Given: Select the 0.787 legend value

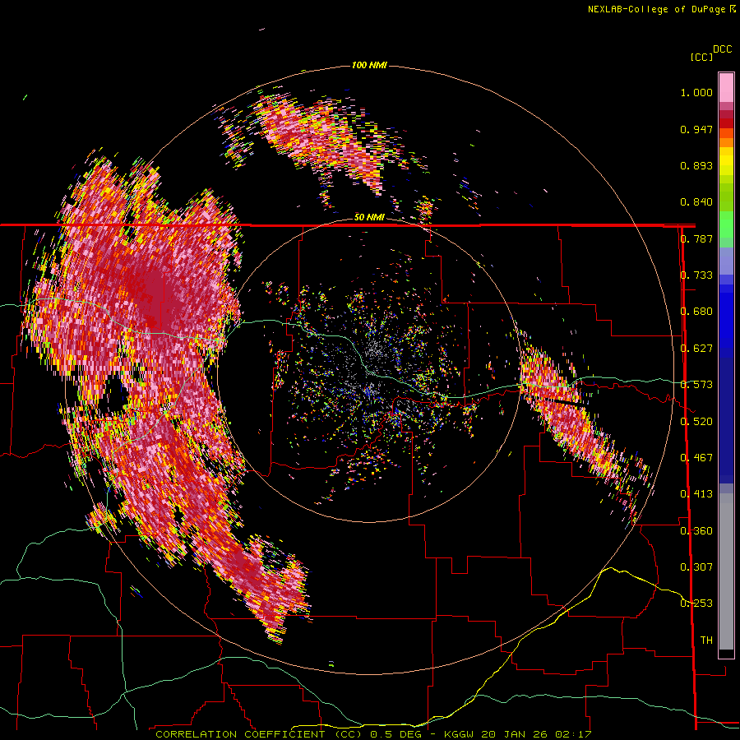Looking at the screenshot, I should (696, 238).
